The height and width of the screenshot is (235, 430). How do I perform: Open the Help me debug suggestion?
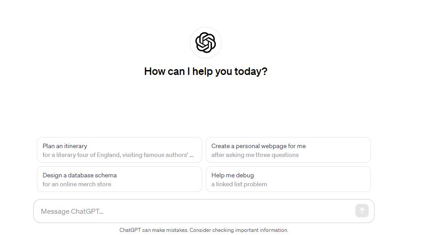click(x=288, y=179)
